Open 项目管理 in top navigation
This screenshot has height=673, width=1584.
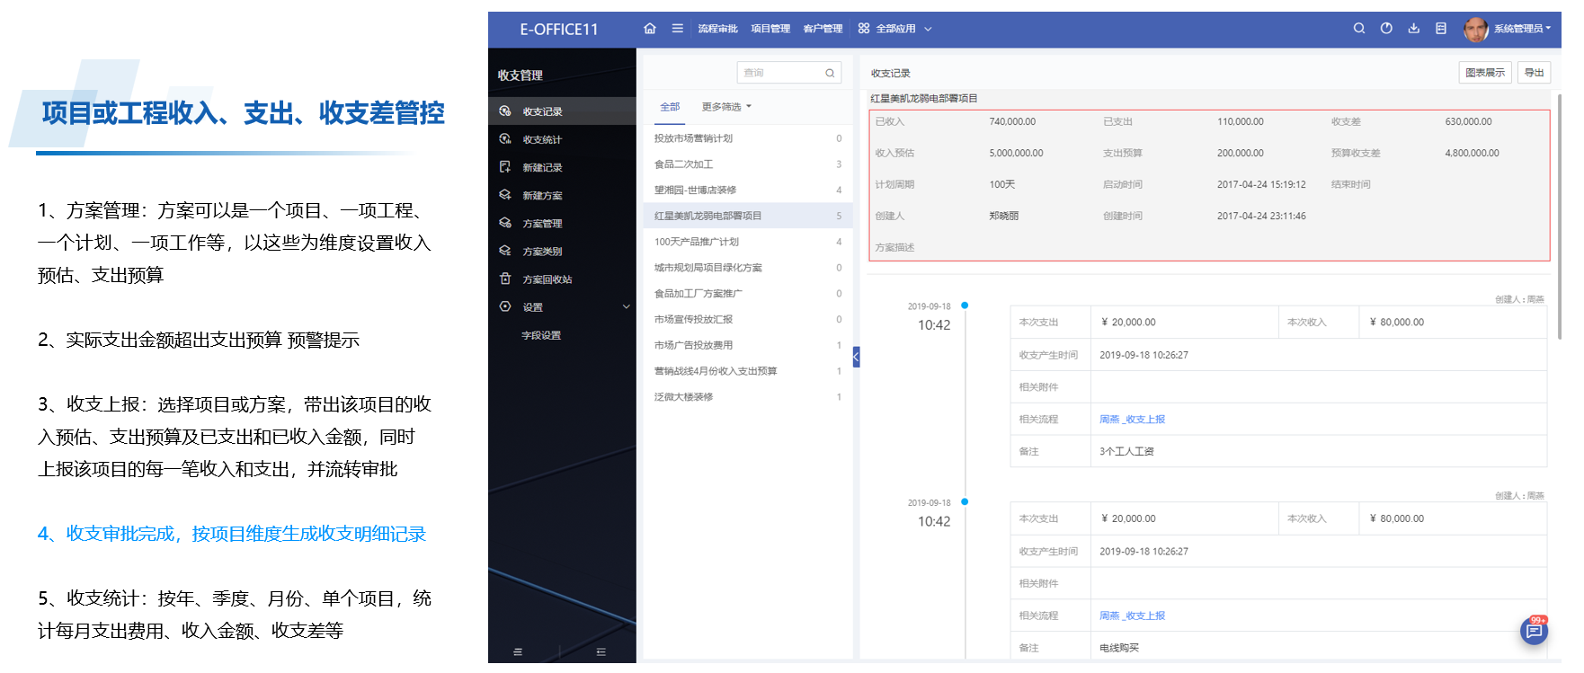point(770,29)
